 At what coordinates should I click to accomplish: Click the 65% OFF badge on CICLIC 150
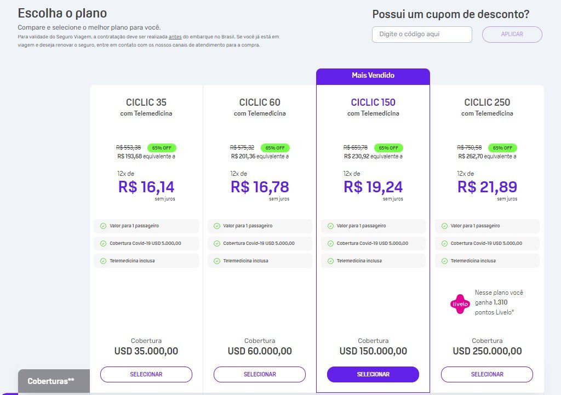point(388,148)
